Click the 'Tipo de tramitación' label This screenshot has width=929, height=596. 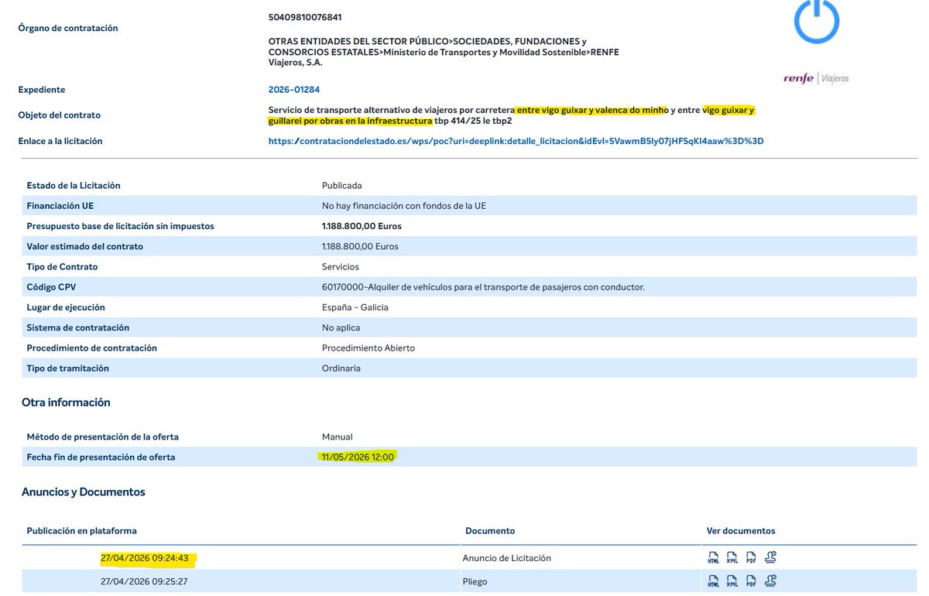[x=68, y=368]
